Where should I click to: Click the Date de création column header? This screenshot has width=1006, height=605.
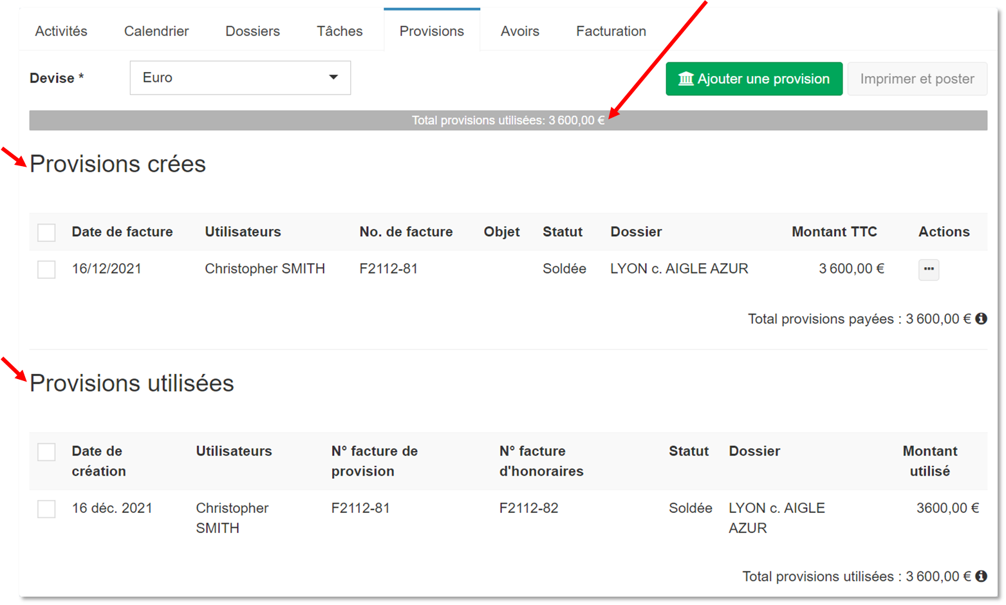click(x=98, y=461)
